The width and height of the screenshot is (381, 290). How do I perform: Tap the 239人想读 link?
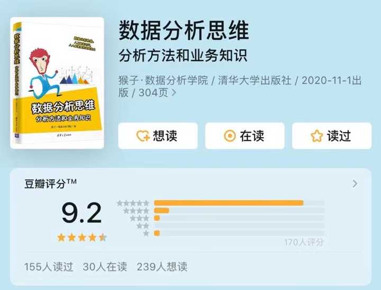click(x=162, y=267)
